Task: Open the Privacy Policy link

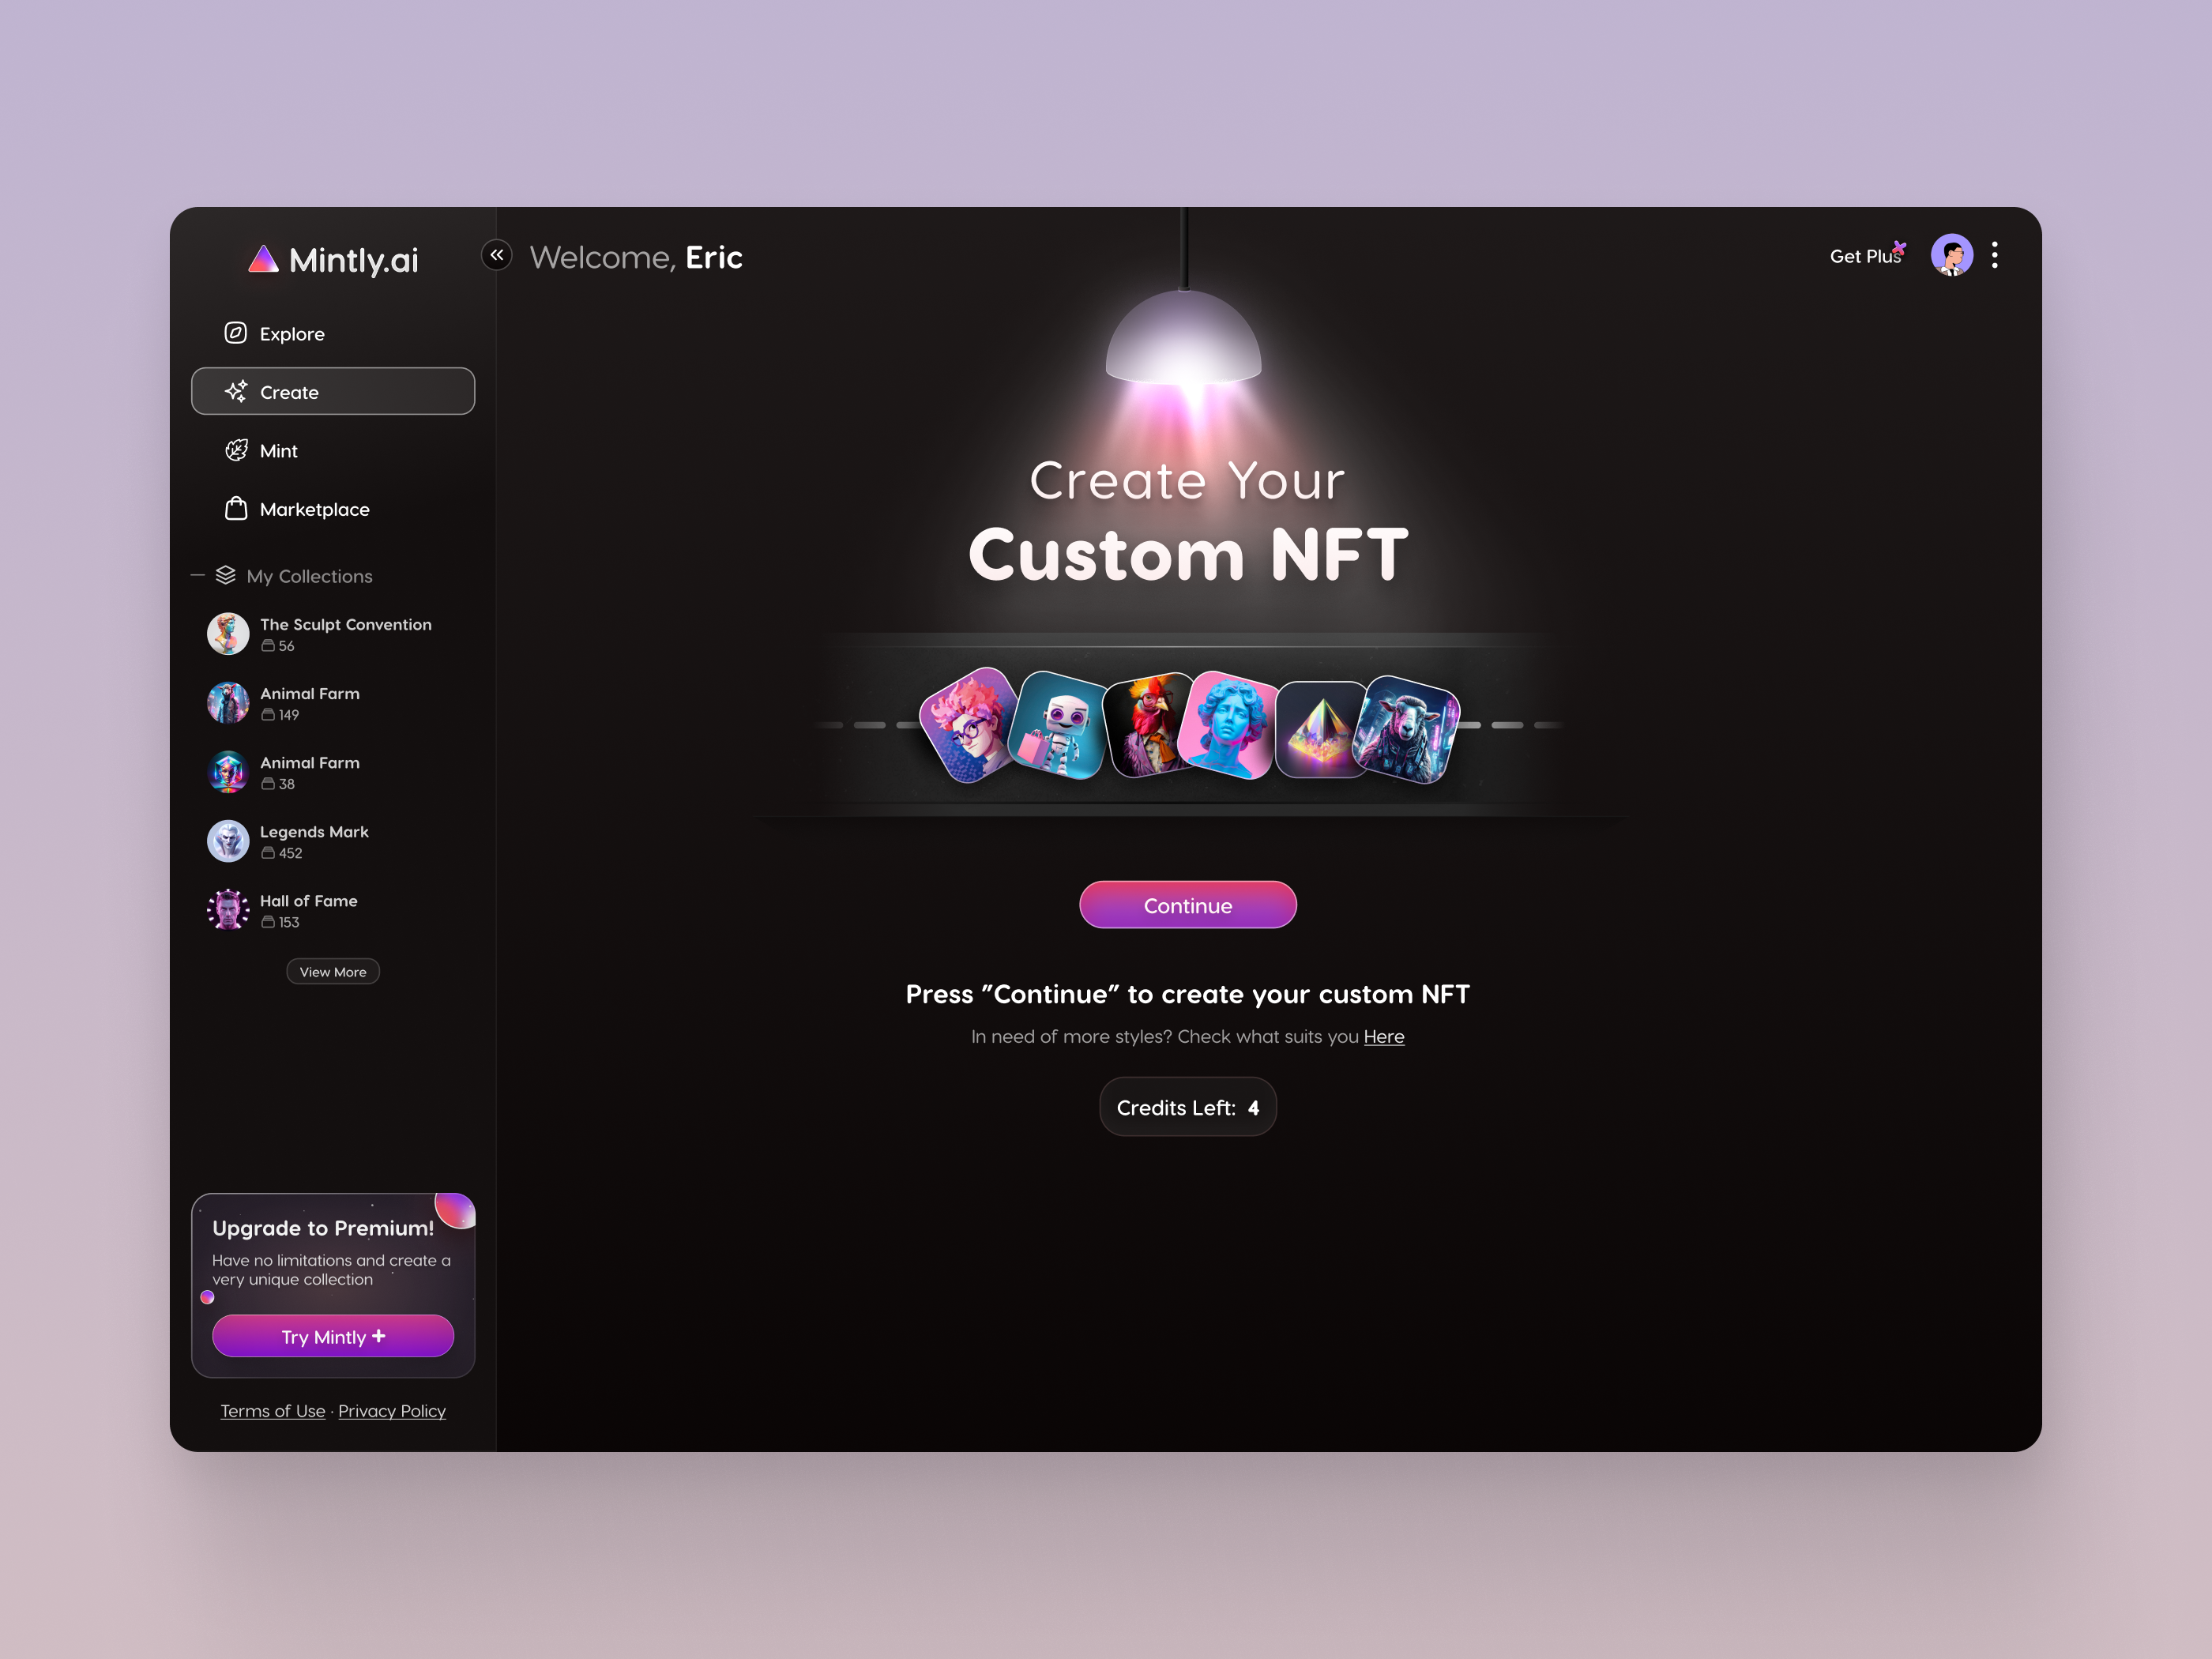Action: pos(391,1411)
